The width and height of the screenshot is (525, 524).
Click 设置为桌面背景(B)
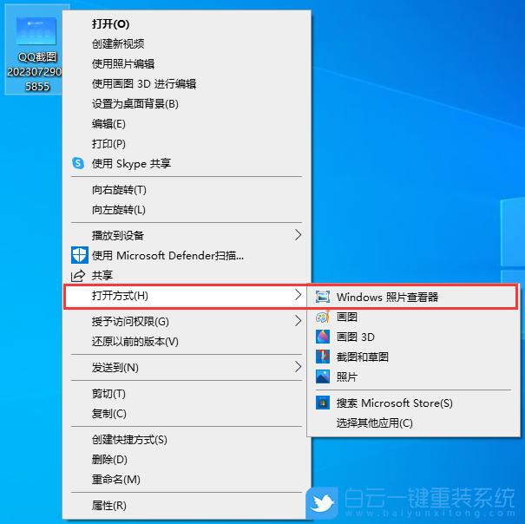[x=187, y=104]
